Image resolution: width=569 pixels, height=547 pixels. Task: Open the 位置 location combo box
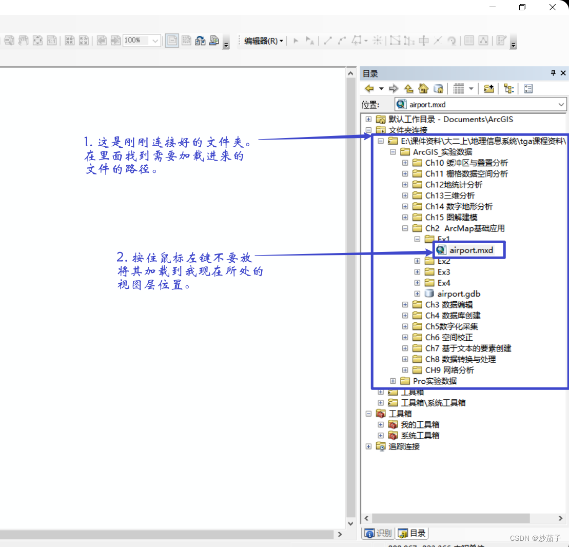point(480,105)
